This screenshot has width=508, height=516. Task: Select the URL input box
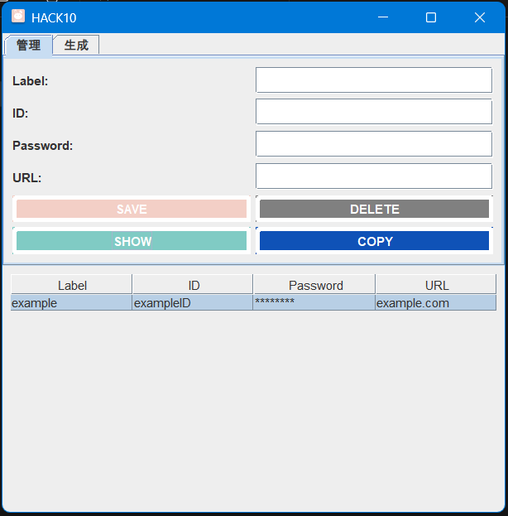pos(374,176)
